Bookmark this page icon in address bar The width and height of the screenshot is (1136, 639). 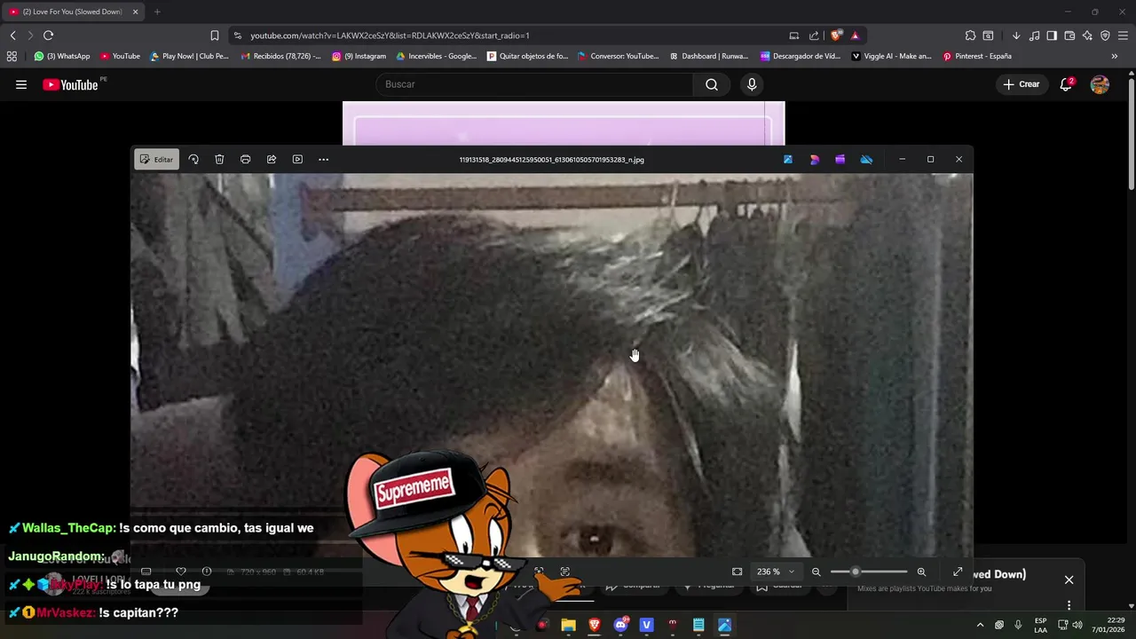pyautogui.click(x=215, y=35)
